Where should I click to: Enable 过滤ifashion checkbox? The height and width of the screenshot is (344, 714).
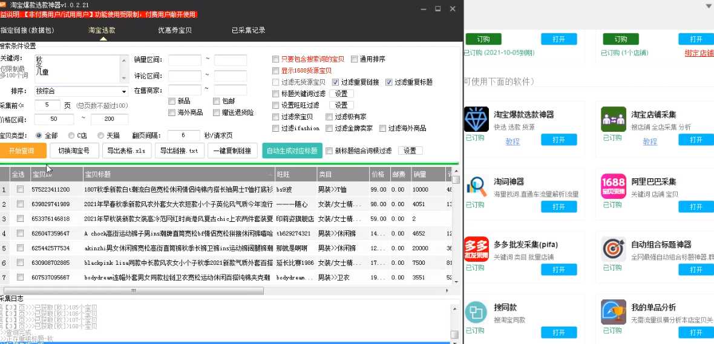(275, 128)
